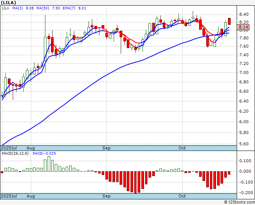Click the most recent MACD histogram bar
The height and width of the screenshot is (205, 255).
click(229, 173)
